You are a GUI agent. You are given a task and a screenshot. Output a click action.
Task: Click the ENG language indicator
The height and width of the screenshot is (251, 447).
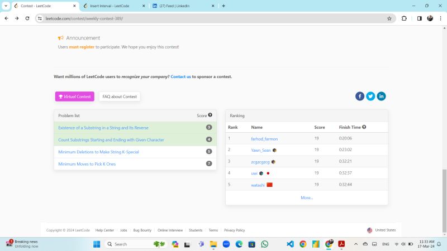click(x=386, y=244)
